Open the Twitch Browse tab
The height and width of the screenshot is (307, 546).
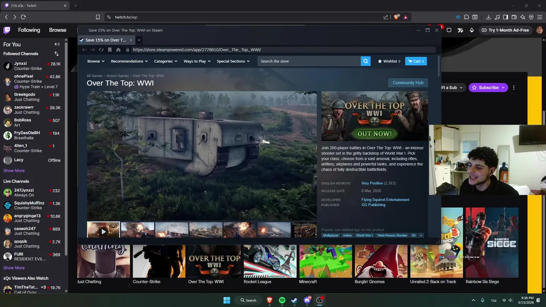[x=58, y=30]
